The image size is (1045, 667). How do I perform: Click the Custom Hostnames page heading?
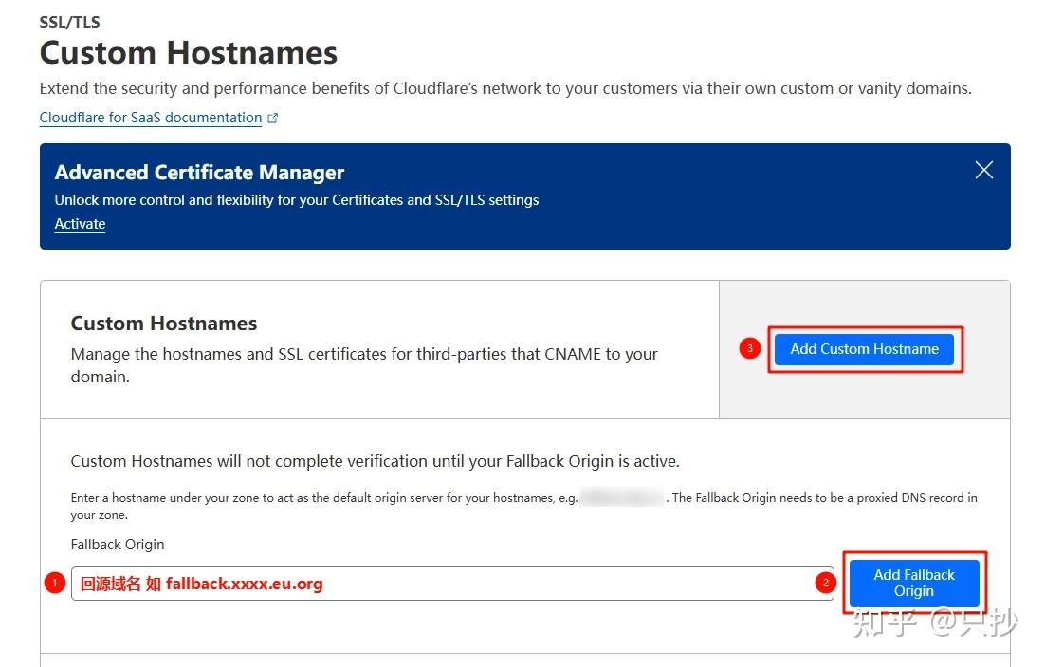coord(188,53)
